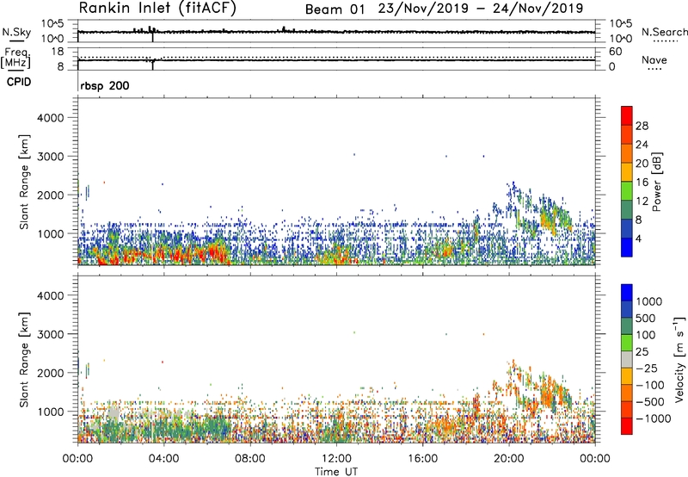This screenshot has height=477, width=688.
Task: Click the 'Velocity [m s⁻¹]' colorbar label
Action: (x=679, y=360)
